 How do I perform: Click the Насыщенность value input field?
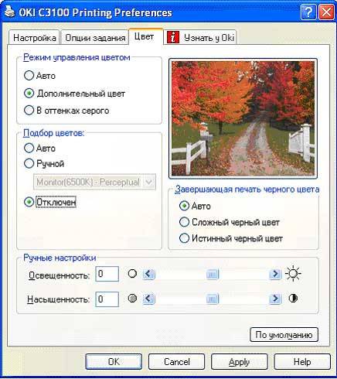pyautogui.click(x=107, y=299)
